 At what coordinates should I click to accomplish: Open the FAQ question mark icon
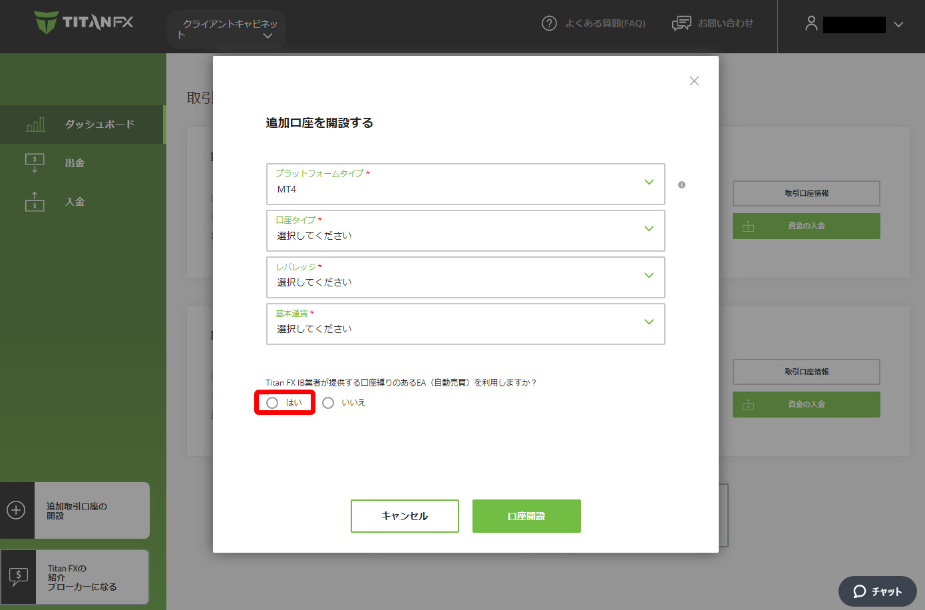tap(549, 23)
